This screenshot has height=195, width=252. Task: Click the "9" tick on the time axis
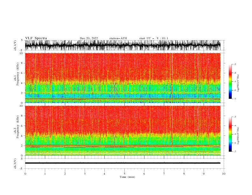click(x=204, y=174)
